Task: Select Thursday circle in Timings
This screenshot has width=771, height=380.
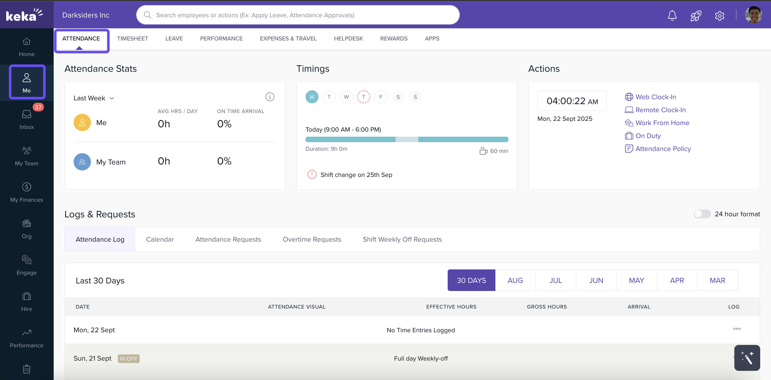Action: point(363,97)
